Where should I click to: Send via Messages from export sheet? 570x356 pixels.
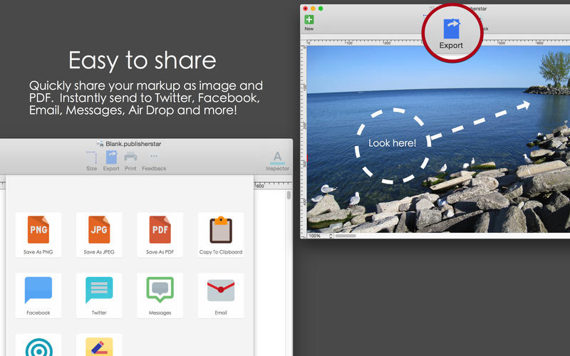160,295
